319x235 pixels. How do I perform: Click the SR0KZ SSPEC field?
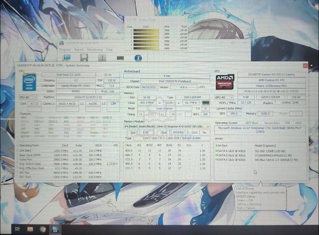[75, 92]
